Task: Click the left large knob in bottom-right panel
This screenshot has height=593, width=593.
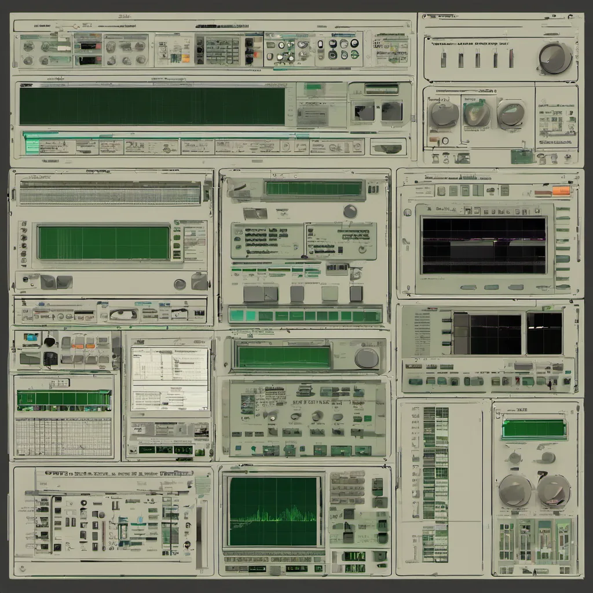Action: [514, 490]
